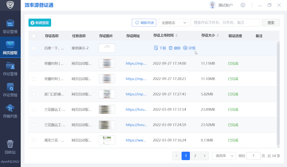Open the https://foru link at 17:31:54

pyautogui.click(x=136, y=110)
